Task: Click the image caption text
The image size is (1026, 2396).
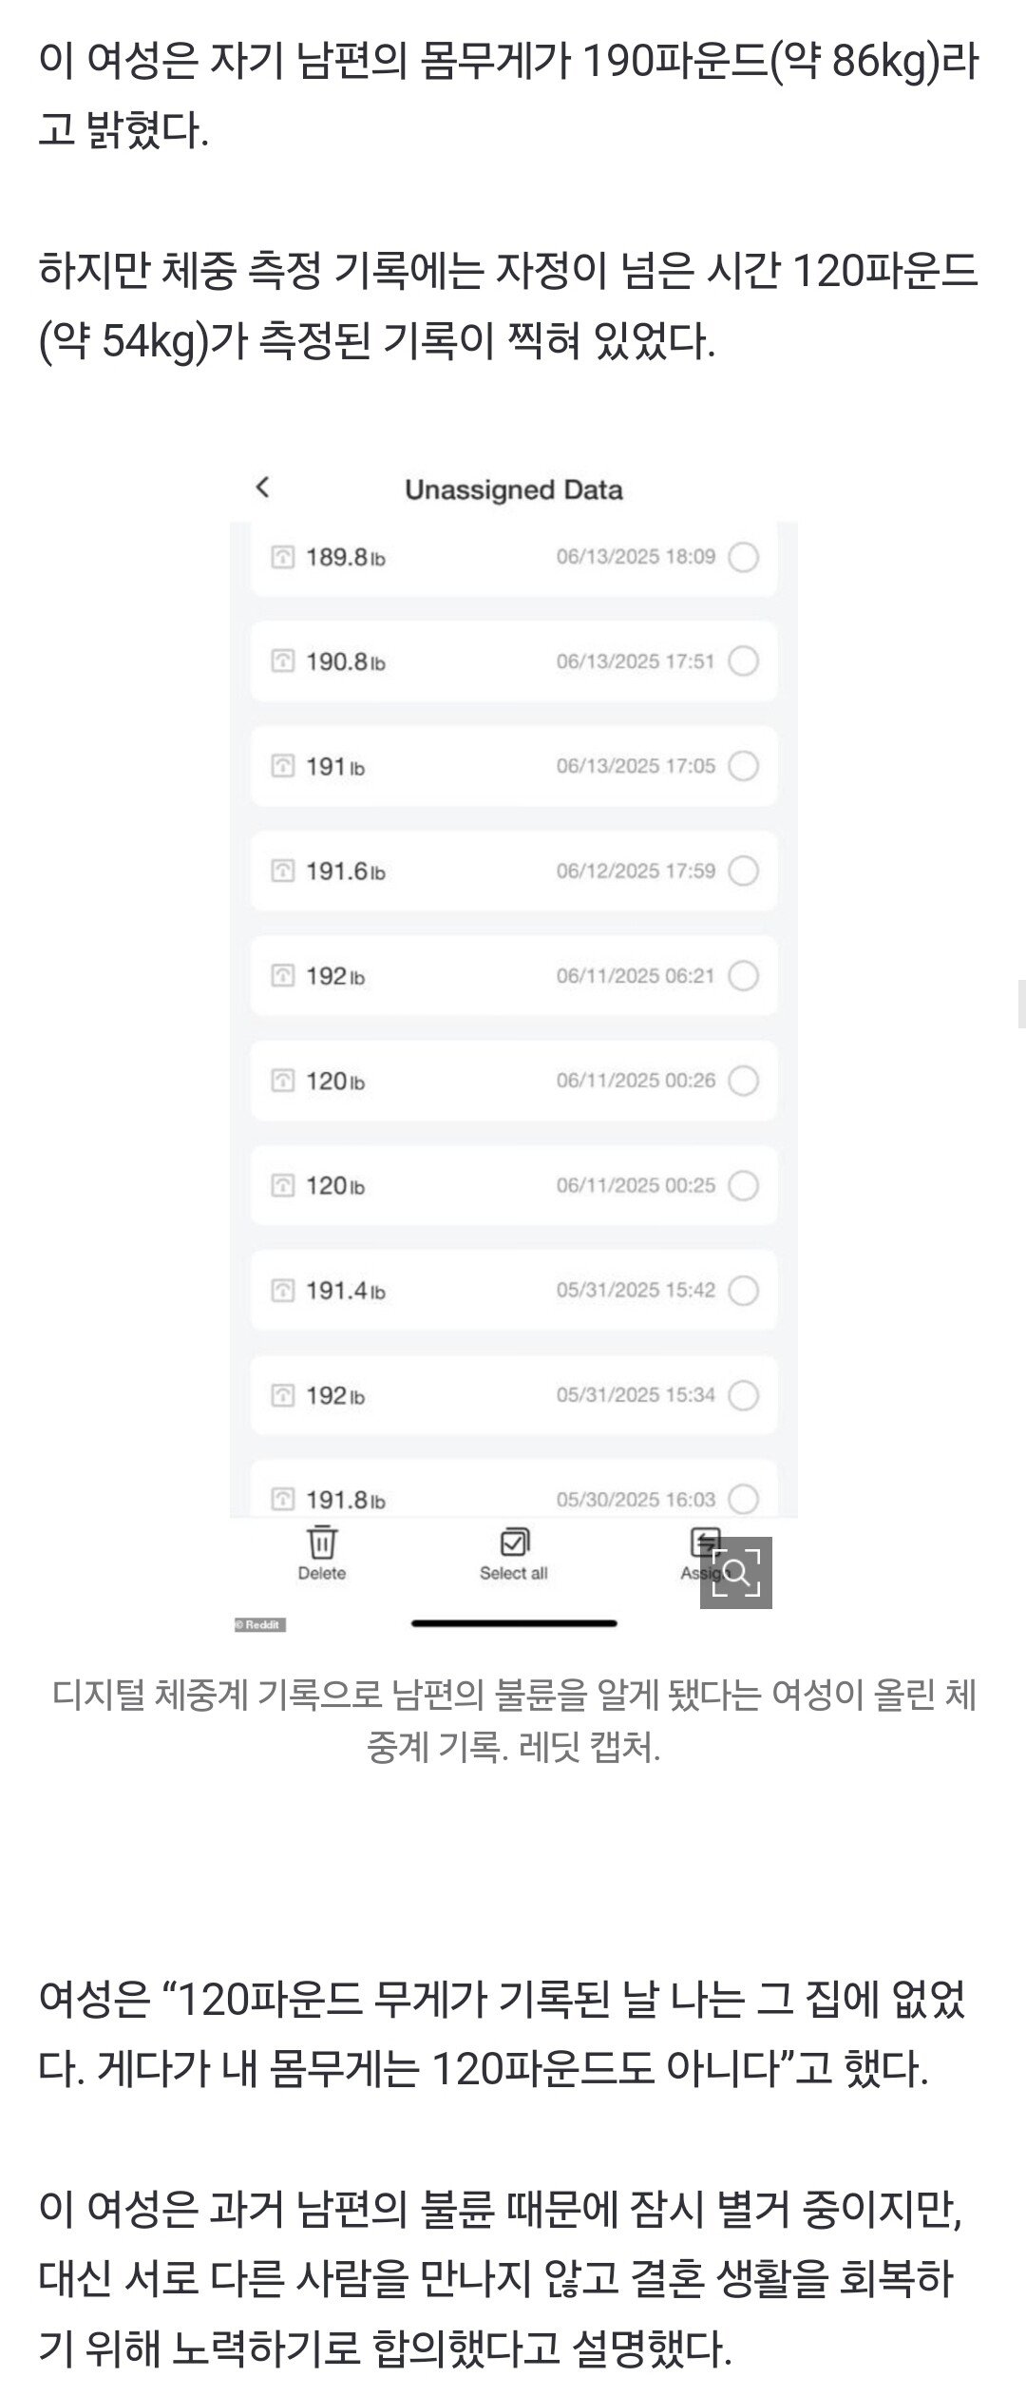Action: pyautogui.click(x=514, y=1721)
